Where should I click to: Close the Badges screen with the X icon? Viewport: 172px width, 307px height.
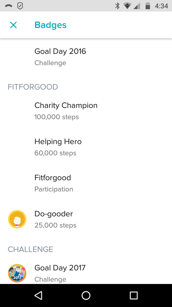tap(13, 25)
